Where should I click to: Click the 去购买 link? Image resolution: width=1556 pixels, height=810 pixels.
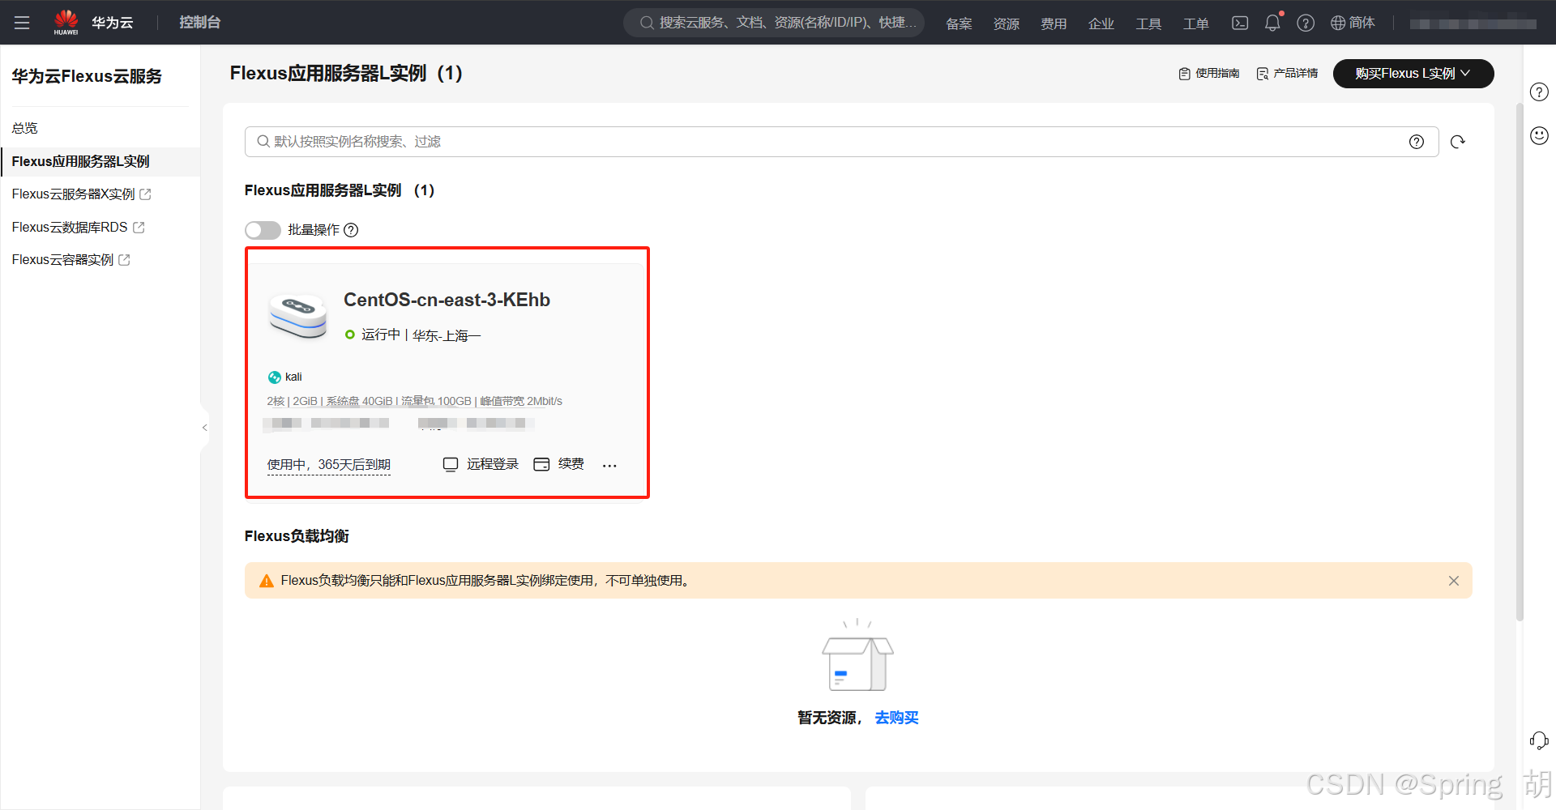[897, 718]
